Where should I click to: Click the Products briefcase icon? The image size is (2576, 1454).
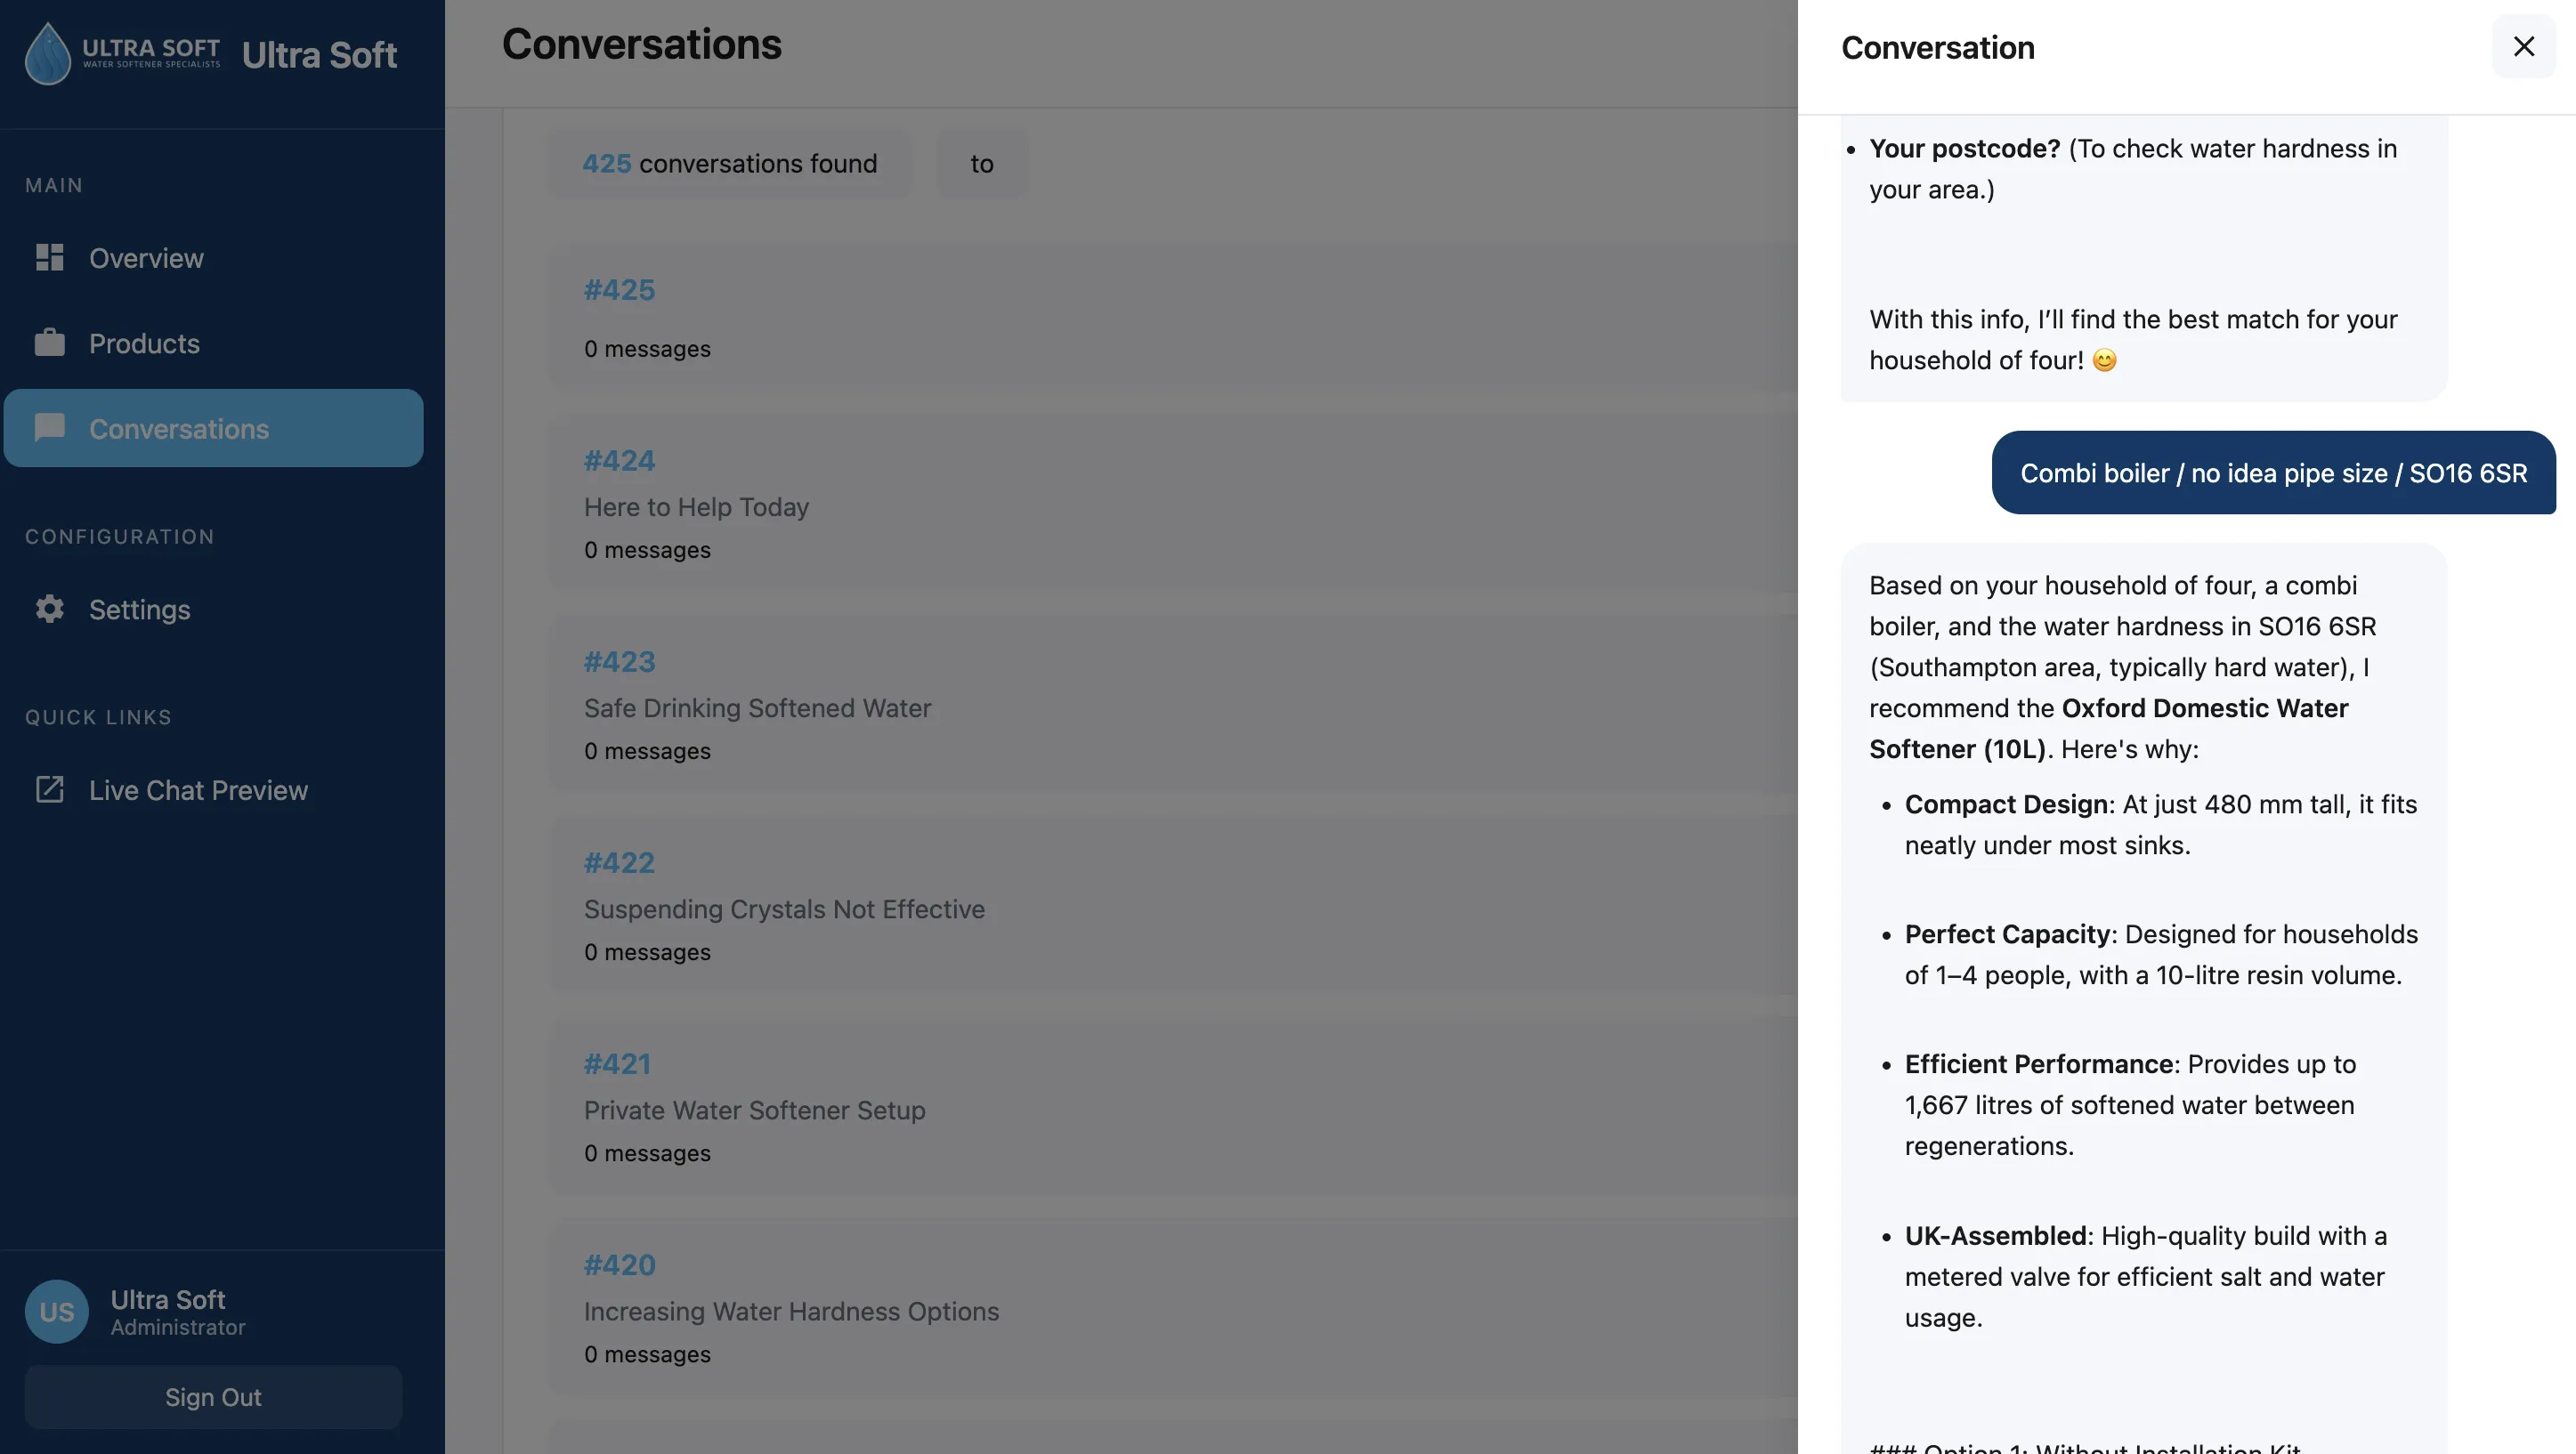(49, 343)
